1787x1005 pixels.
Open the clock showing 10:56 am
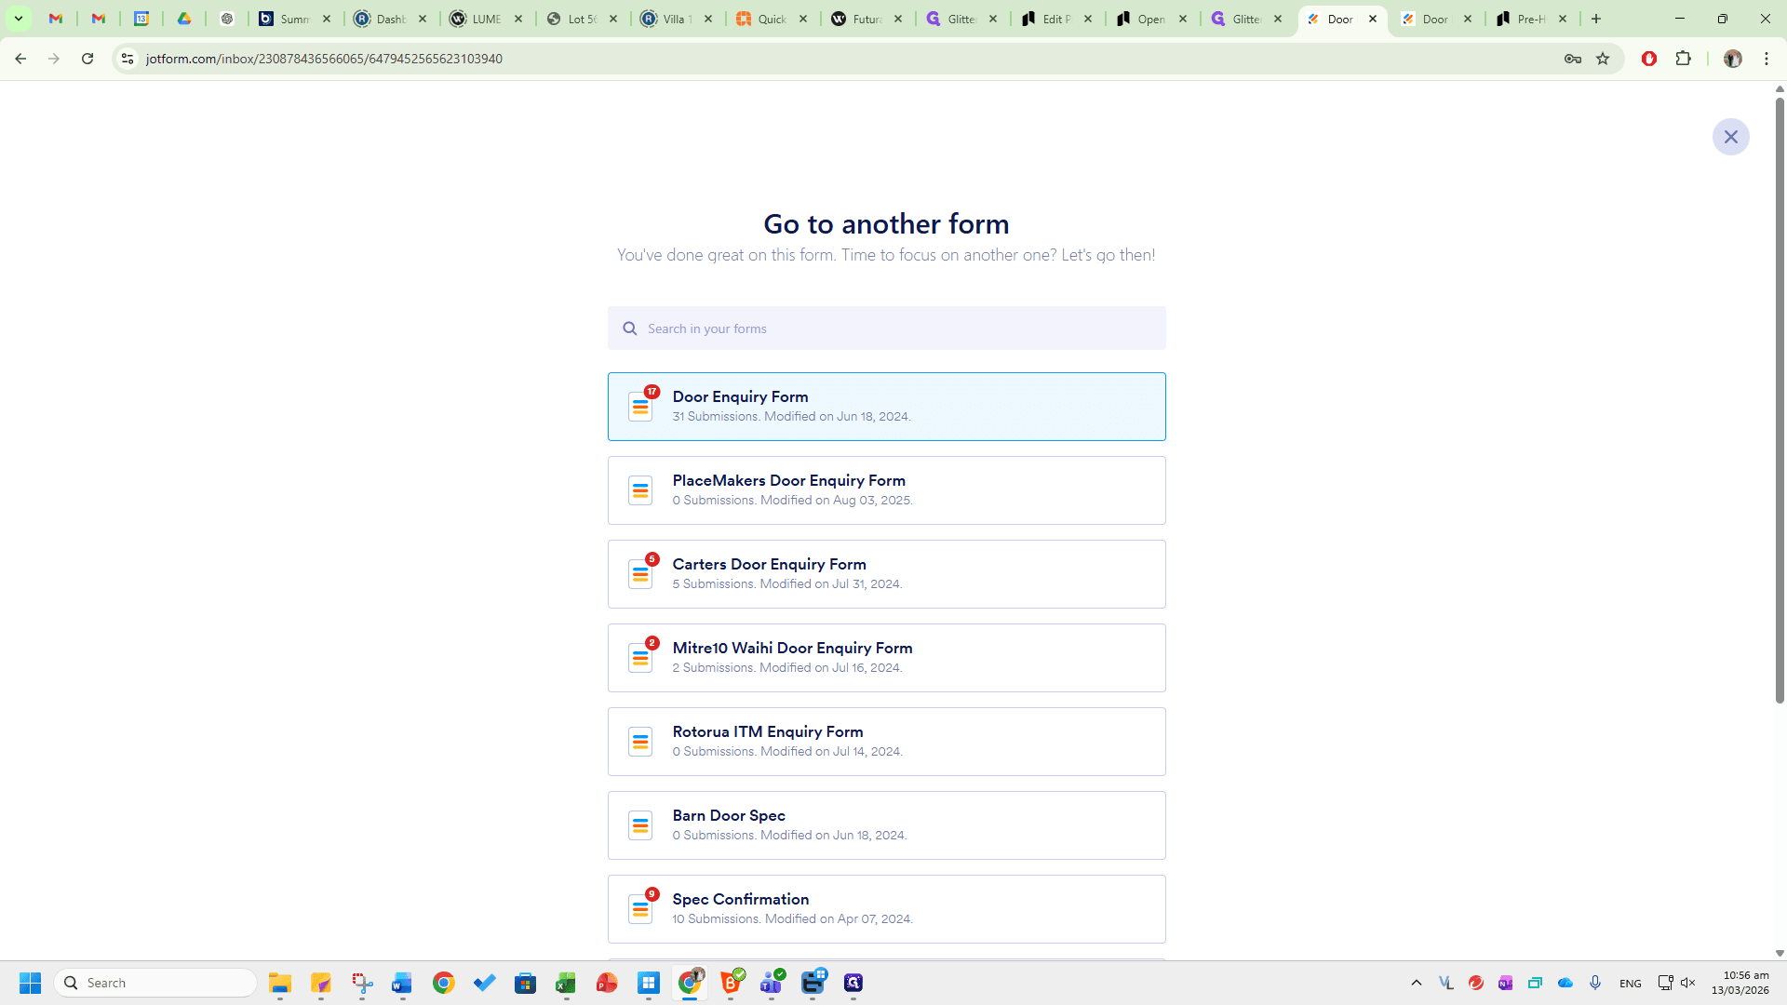[1740, 983]
